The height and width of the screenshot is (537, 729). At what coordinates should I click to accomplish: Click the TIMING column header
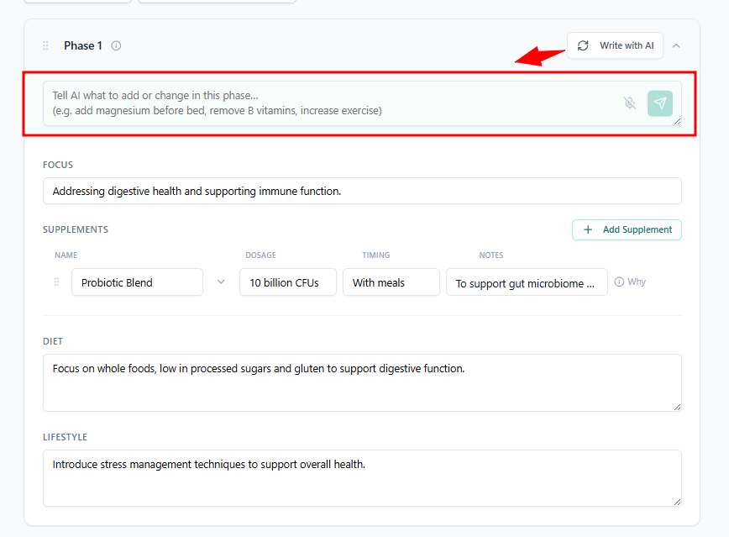(375, 255)
